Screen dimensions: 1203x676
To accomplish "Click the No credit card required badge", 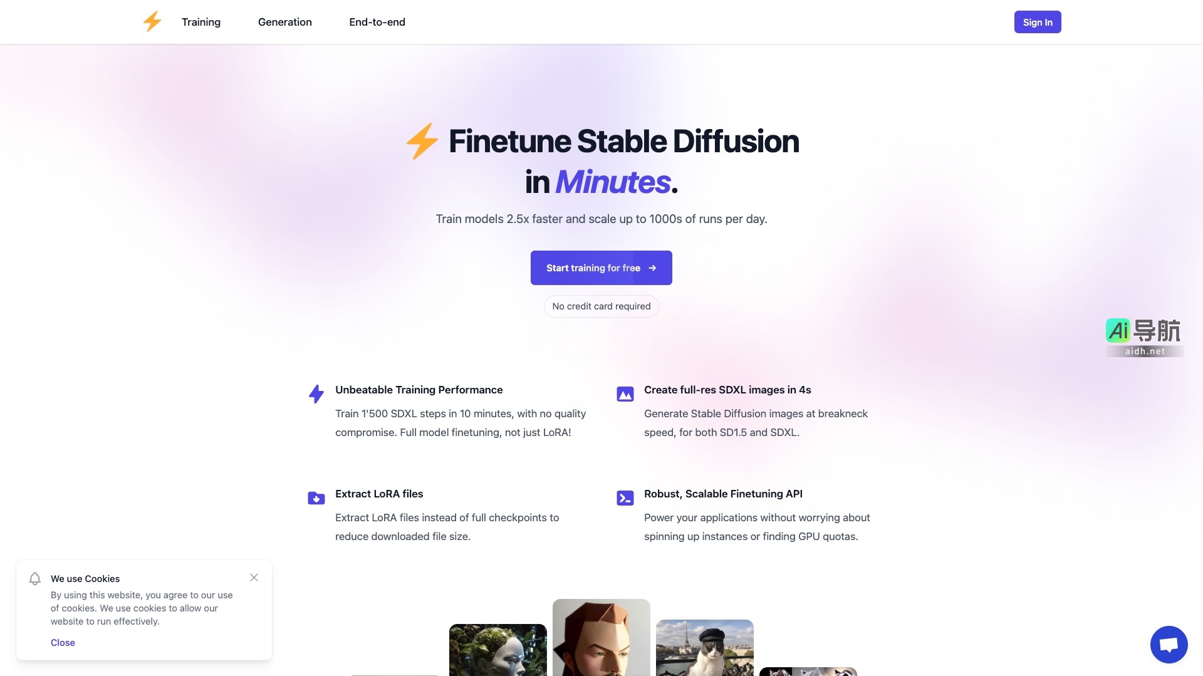I will (601, 306).
